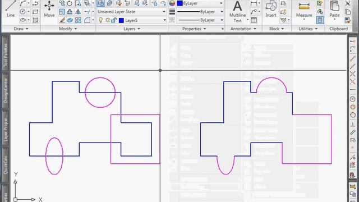Viewport: 359px width, 202px height.
Task: Select the Erase tool
Action: tap(62, 20)
